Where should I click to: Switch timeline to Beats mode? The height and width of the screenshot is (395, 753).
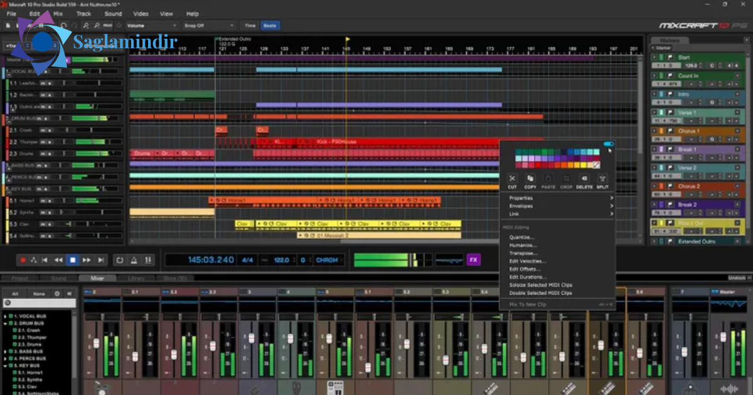point(270,26)
